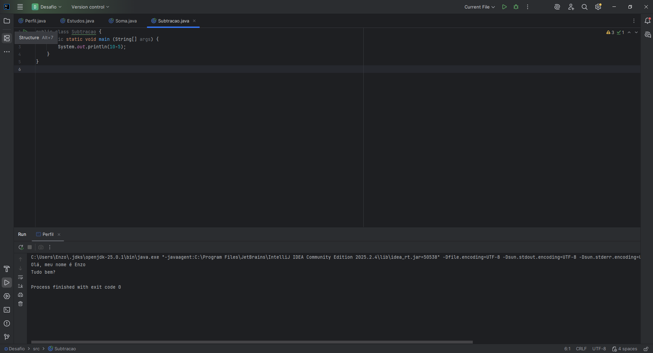
Task: Click the Debug bug icon
Action: (x=516, y=7)
